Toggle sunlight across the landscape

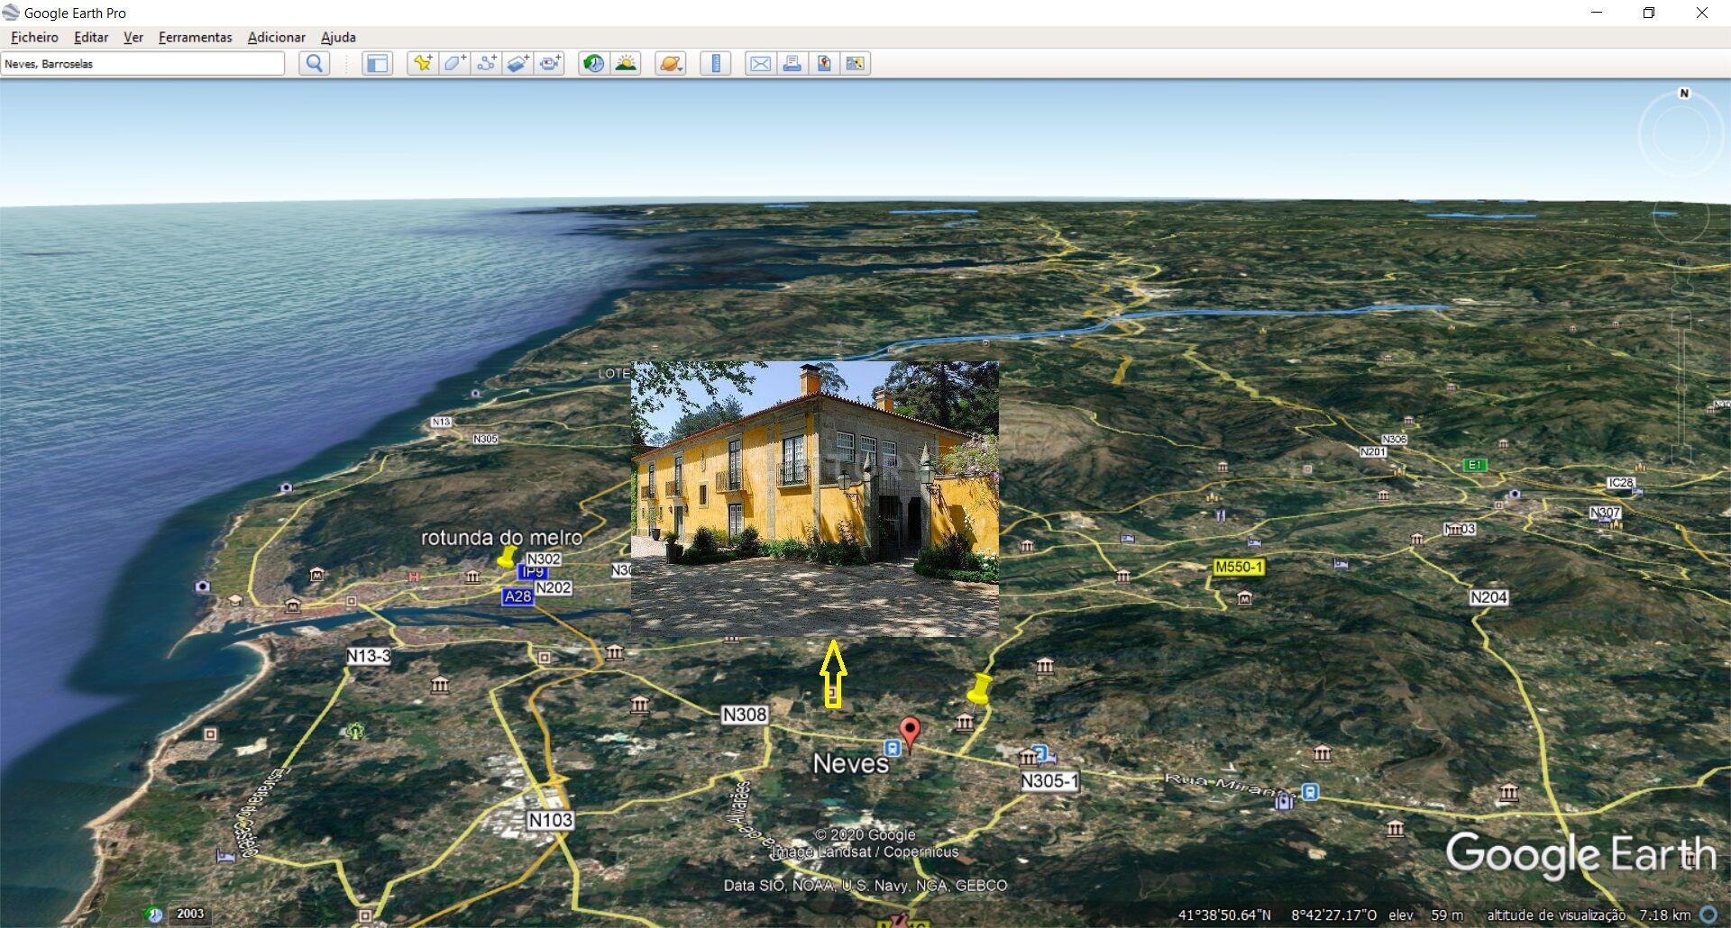coord(626,63)
